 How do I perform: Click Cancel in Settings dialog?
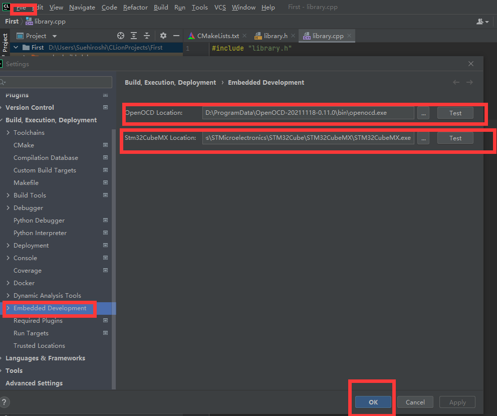415,402
